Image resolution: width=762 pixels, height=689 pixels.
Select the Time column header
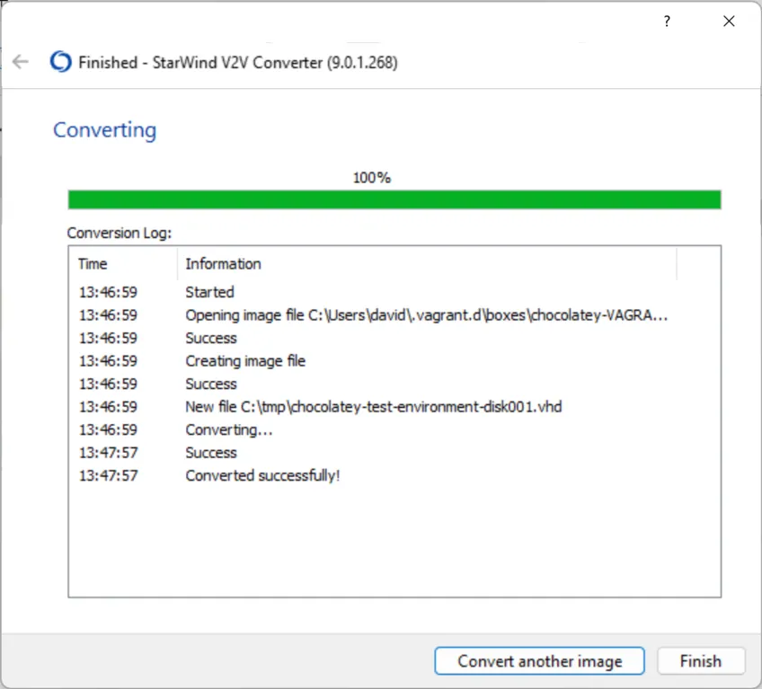click(x=93, y=264)
